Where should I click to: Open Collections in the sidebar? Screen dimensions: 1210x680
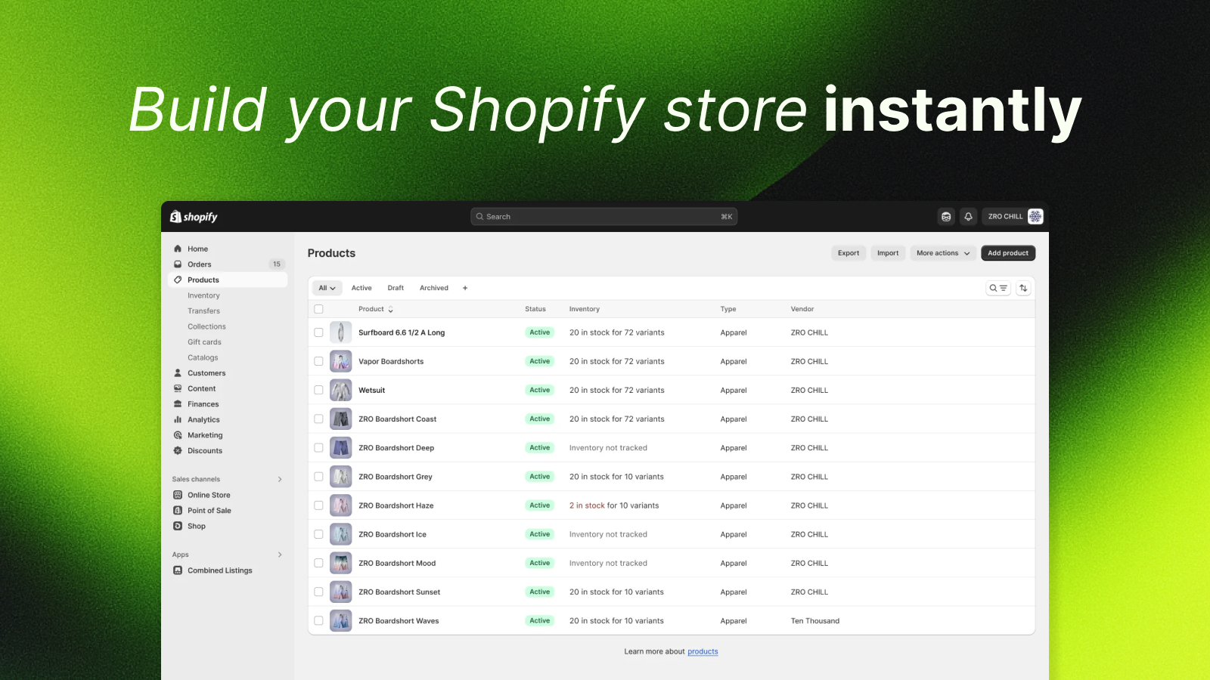pyautogui.click(x=207, y=326)
